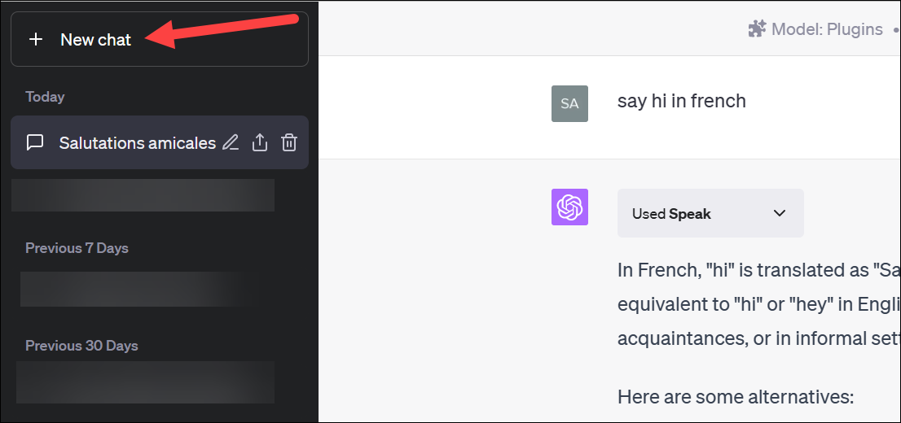
Task: Open the blurred chat under Today
Action: [x=143, y=195]
